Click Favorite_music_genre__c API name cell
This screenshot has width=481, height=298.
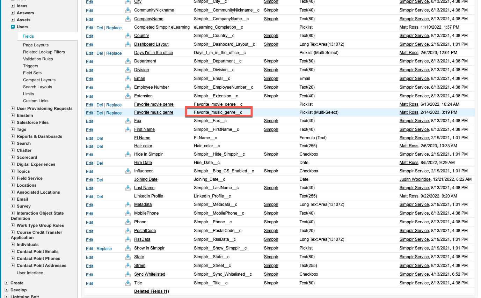coord(218,112)
